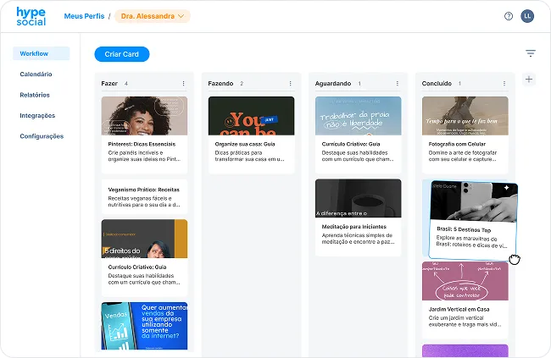551x358 pixels.
Task: Click the Dicas práticas para transformar description
Action: point(250,156)
